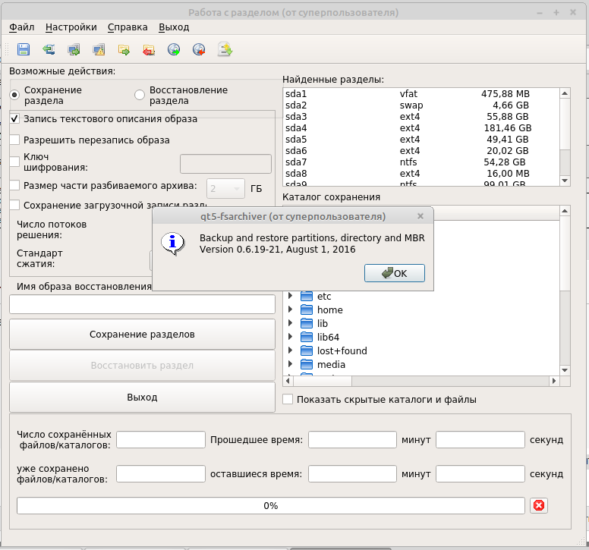Screen dimensions: 589x550
Task: Click the restore-partition icon with left green arrow
Action: point(49,49)
